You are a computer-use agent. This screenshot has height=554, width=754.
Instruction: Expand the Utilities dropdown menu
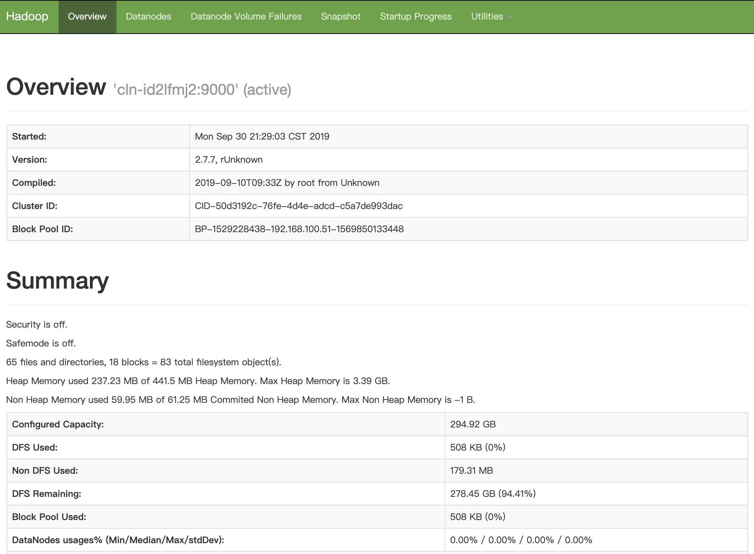coord(492,17)
